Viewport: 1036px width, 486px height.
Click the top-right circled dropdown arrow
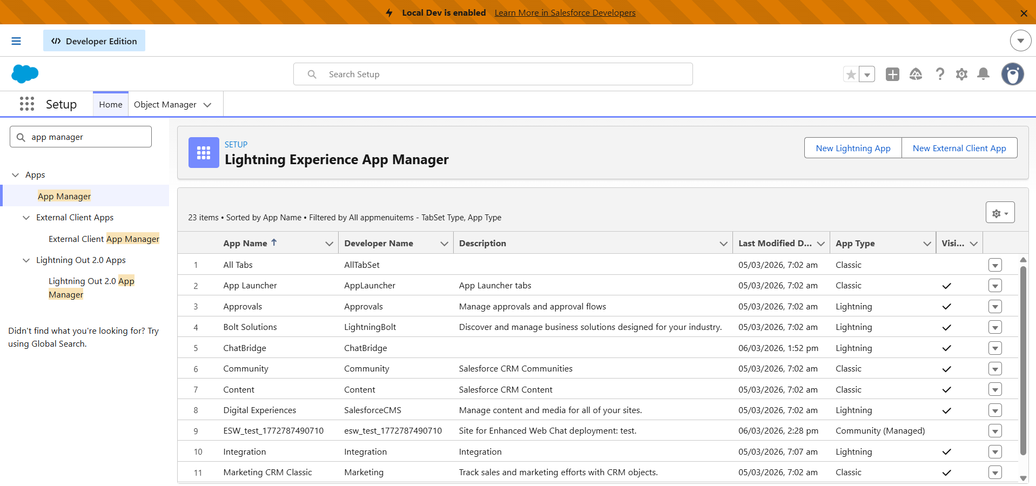(x=1020, y=40)
